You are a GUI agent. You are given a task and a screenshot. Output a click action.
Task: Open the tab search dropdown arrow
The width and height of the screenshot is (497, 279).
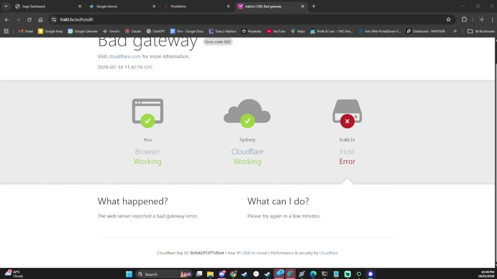6,6
